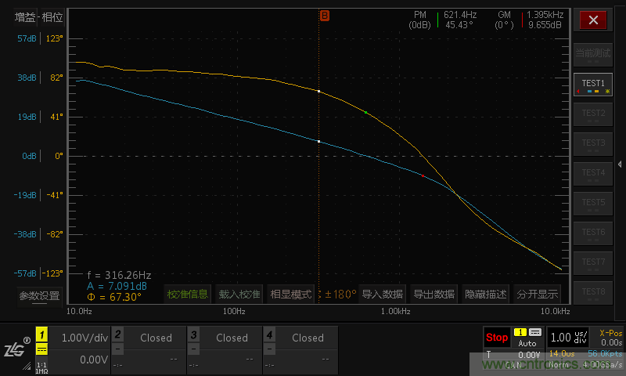The image size is (626, 376).
Task: Click the green phase margin point on curve
Action: click(365, 113)
